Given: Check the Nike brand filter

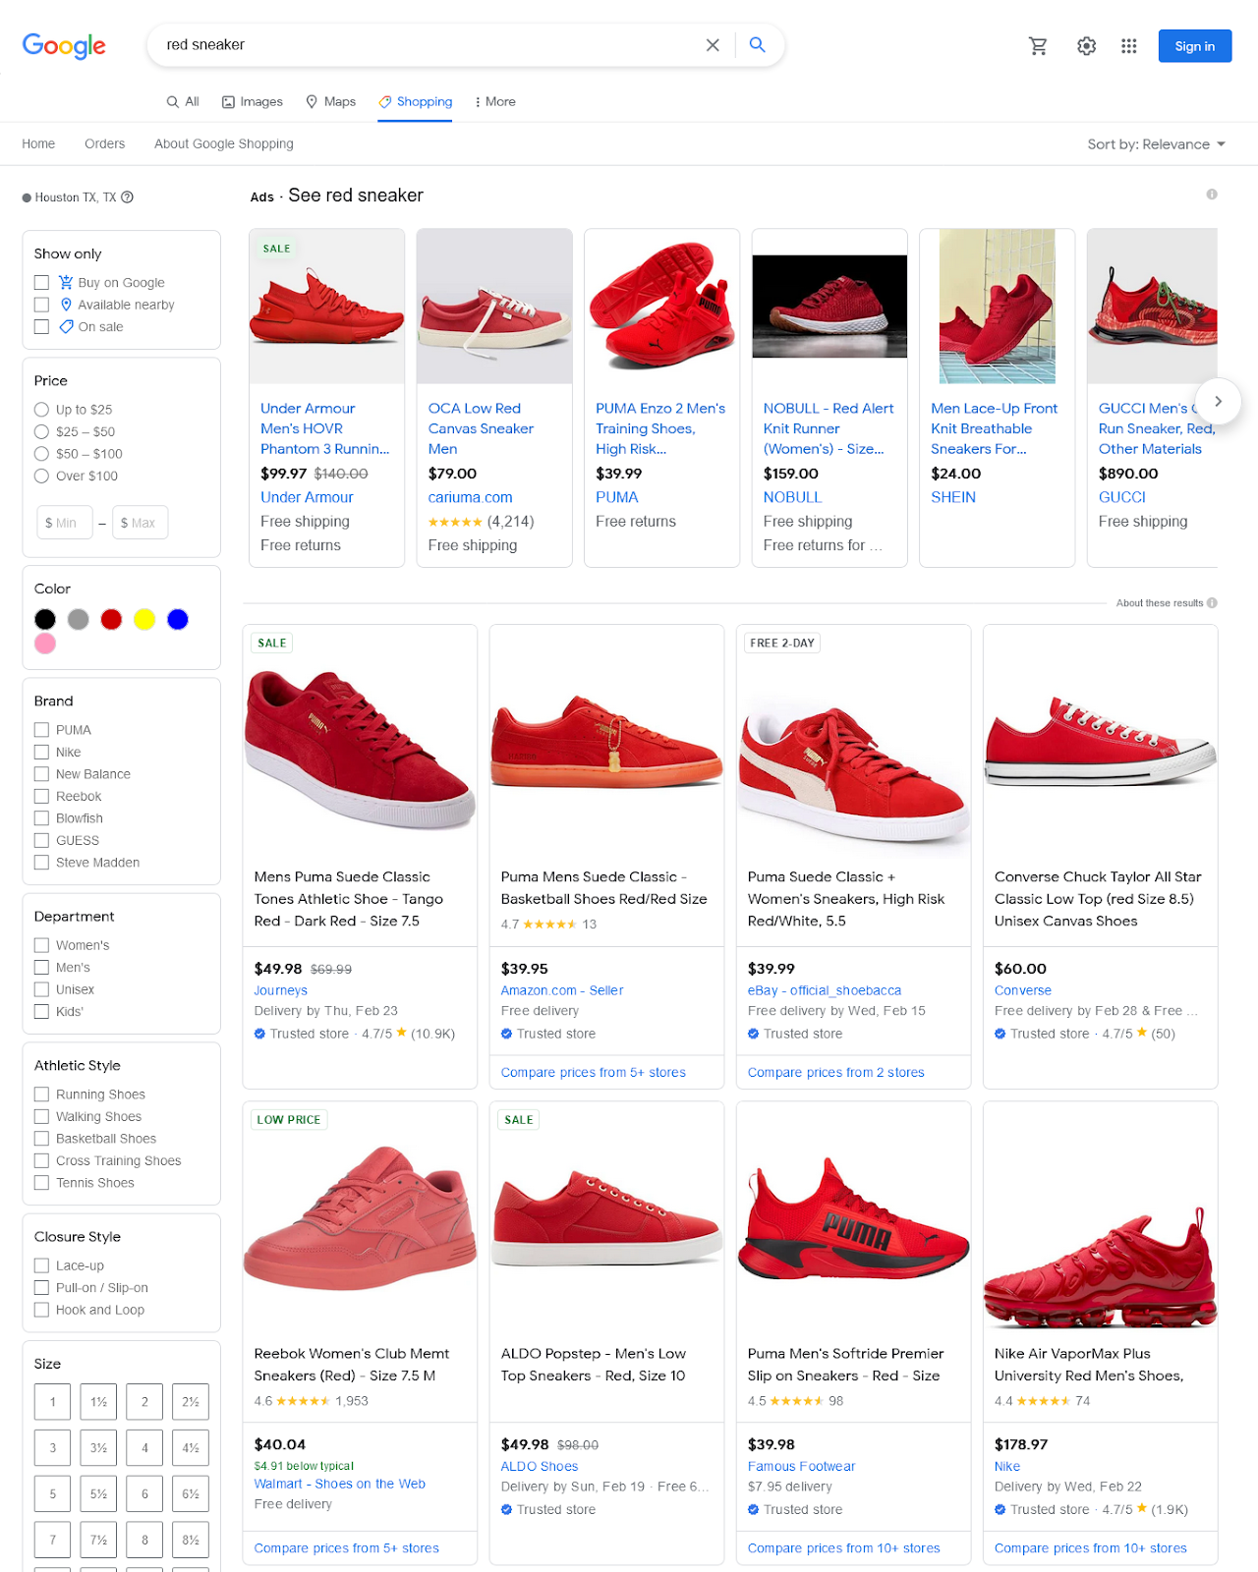Looking at the screenshot, I should (41, 753).
